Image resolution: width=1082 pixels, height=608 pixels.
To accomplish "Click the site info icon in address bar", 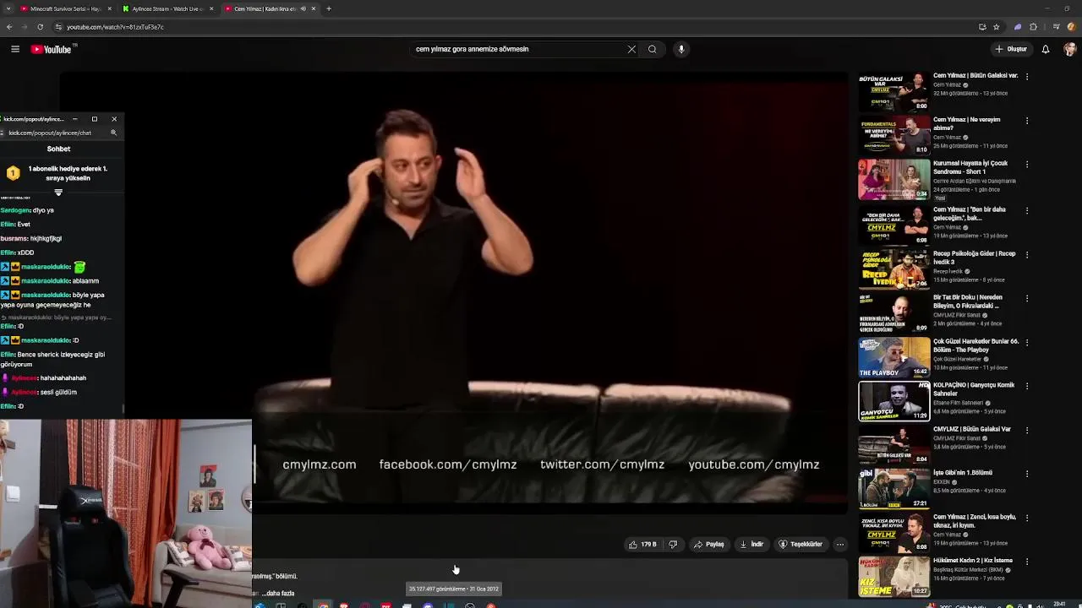I will [58, 27].
